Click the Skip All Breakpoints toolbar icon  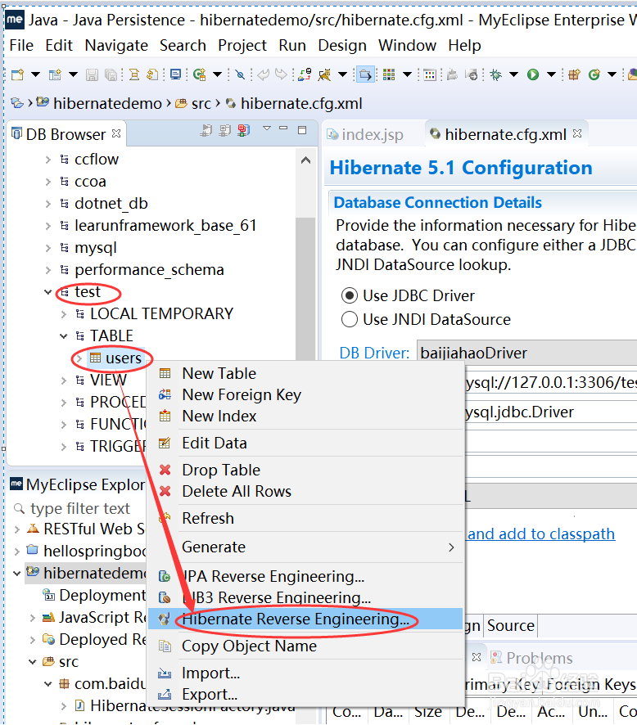click(240, 74)
